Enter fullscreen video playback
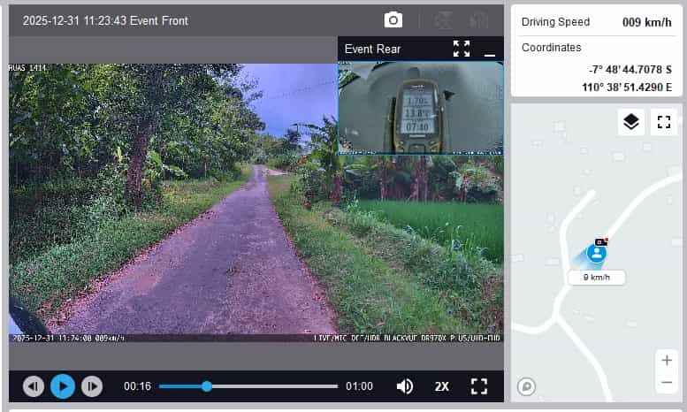The image size is (687, 412). tap(479, 386)
